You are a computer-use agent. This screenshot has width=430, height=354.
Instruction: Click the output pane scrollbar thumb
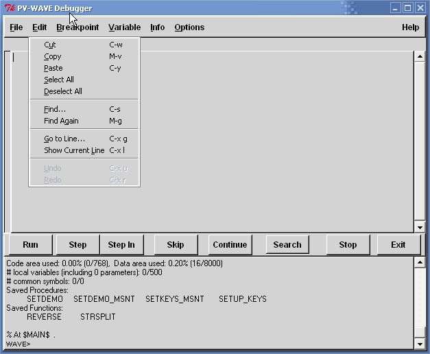[420, 333]
